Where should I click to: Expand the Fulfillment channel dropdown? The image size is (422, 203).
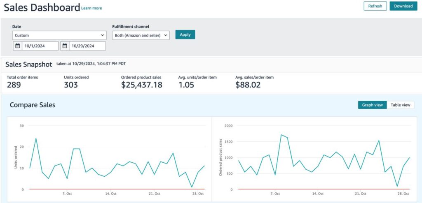pyautogui.click(x=141, y=35)
